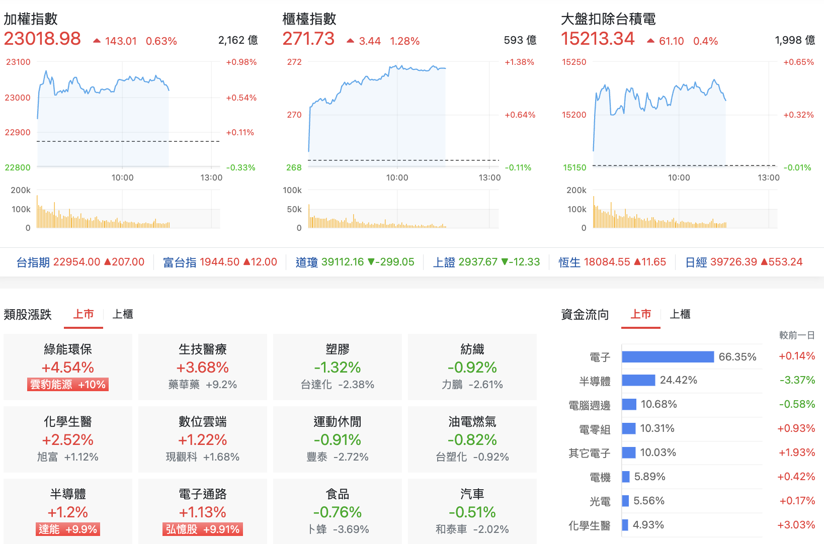Click the 雲豹能源 +10% red badge
824x544 pixels.
pos(68,385)
